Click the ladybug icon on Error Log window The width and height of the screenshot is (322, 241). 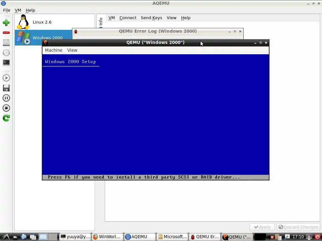[x=76, y=32]
